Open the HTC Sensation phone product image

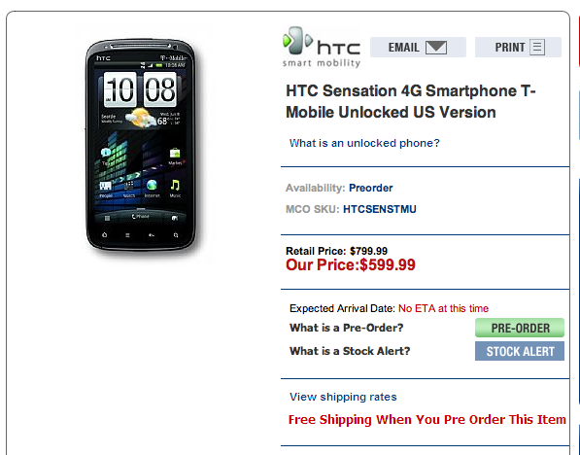pos(141,146)
